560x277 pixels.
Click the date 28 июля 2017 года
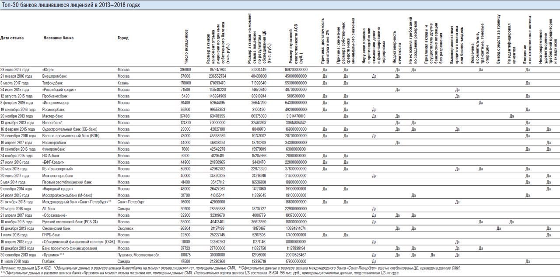pyautogui.click(x=15, y=69)
